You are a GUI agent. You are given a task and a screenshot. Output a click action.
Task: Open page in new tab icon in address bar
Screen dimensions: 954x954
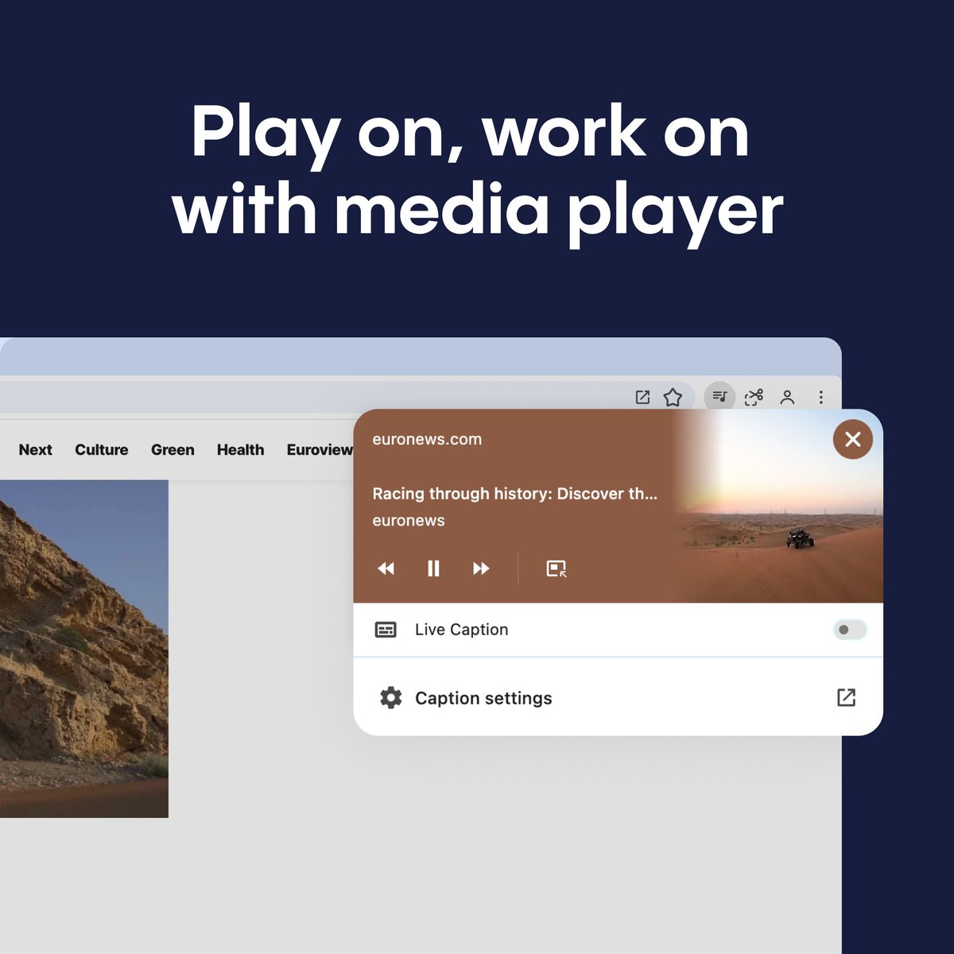tap(642, 397)
